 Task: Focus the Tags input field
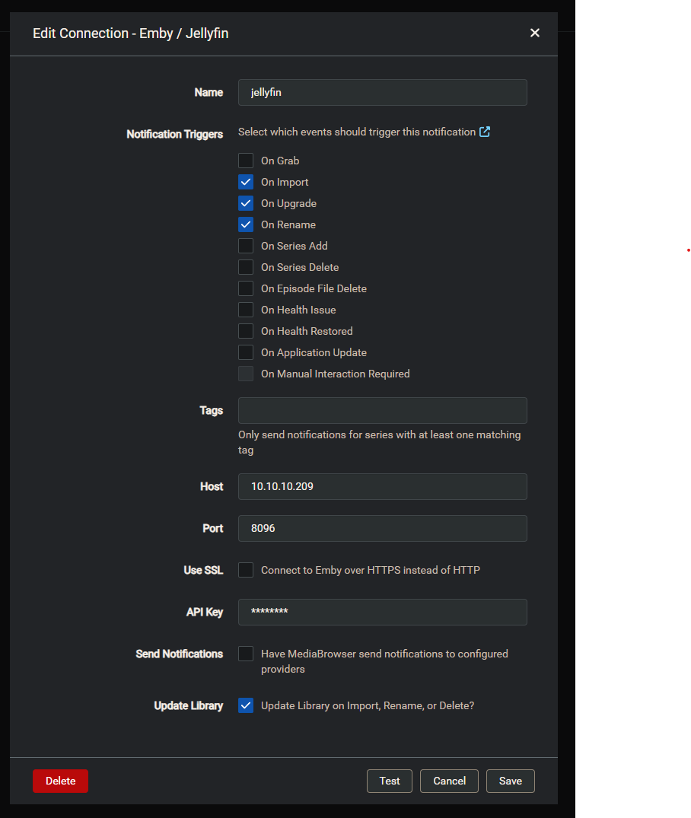click(382, 410)
